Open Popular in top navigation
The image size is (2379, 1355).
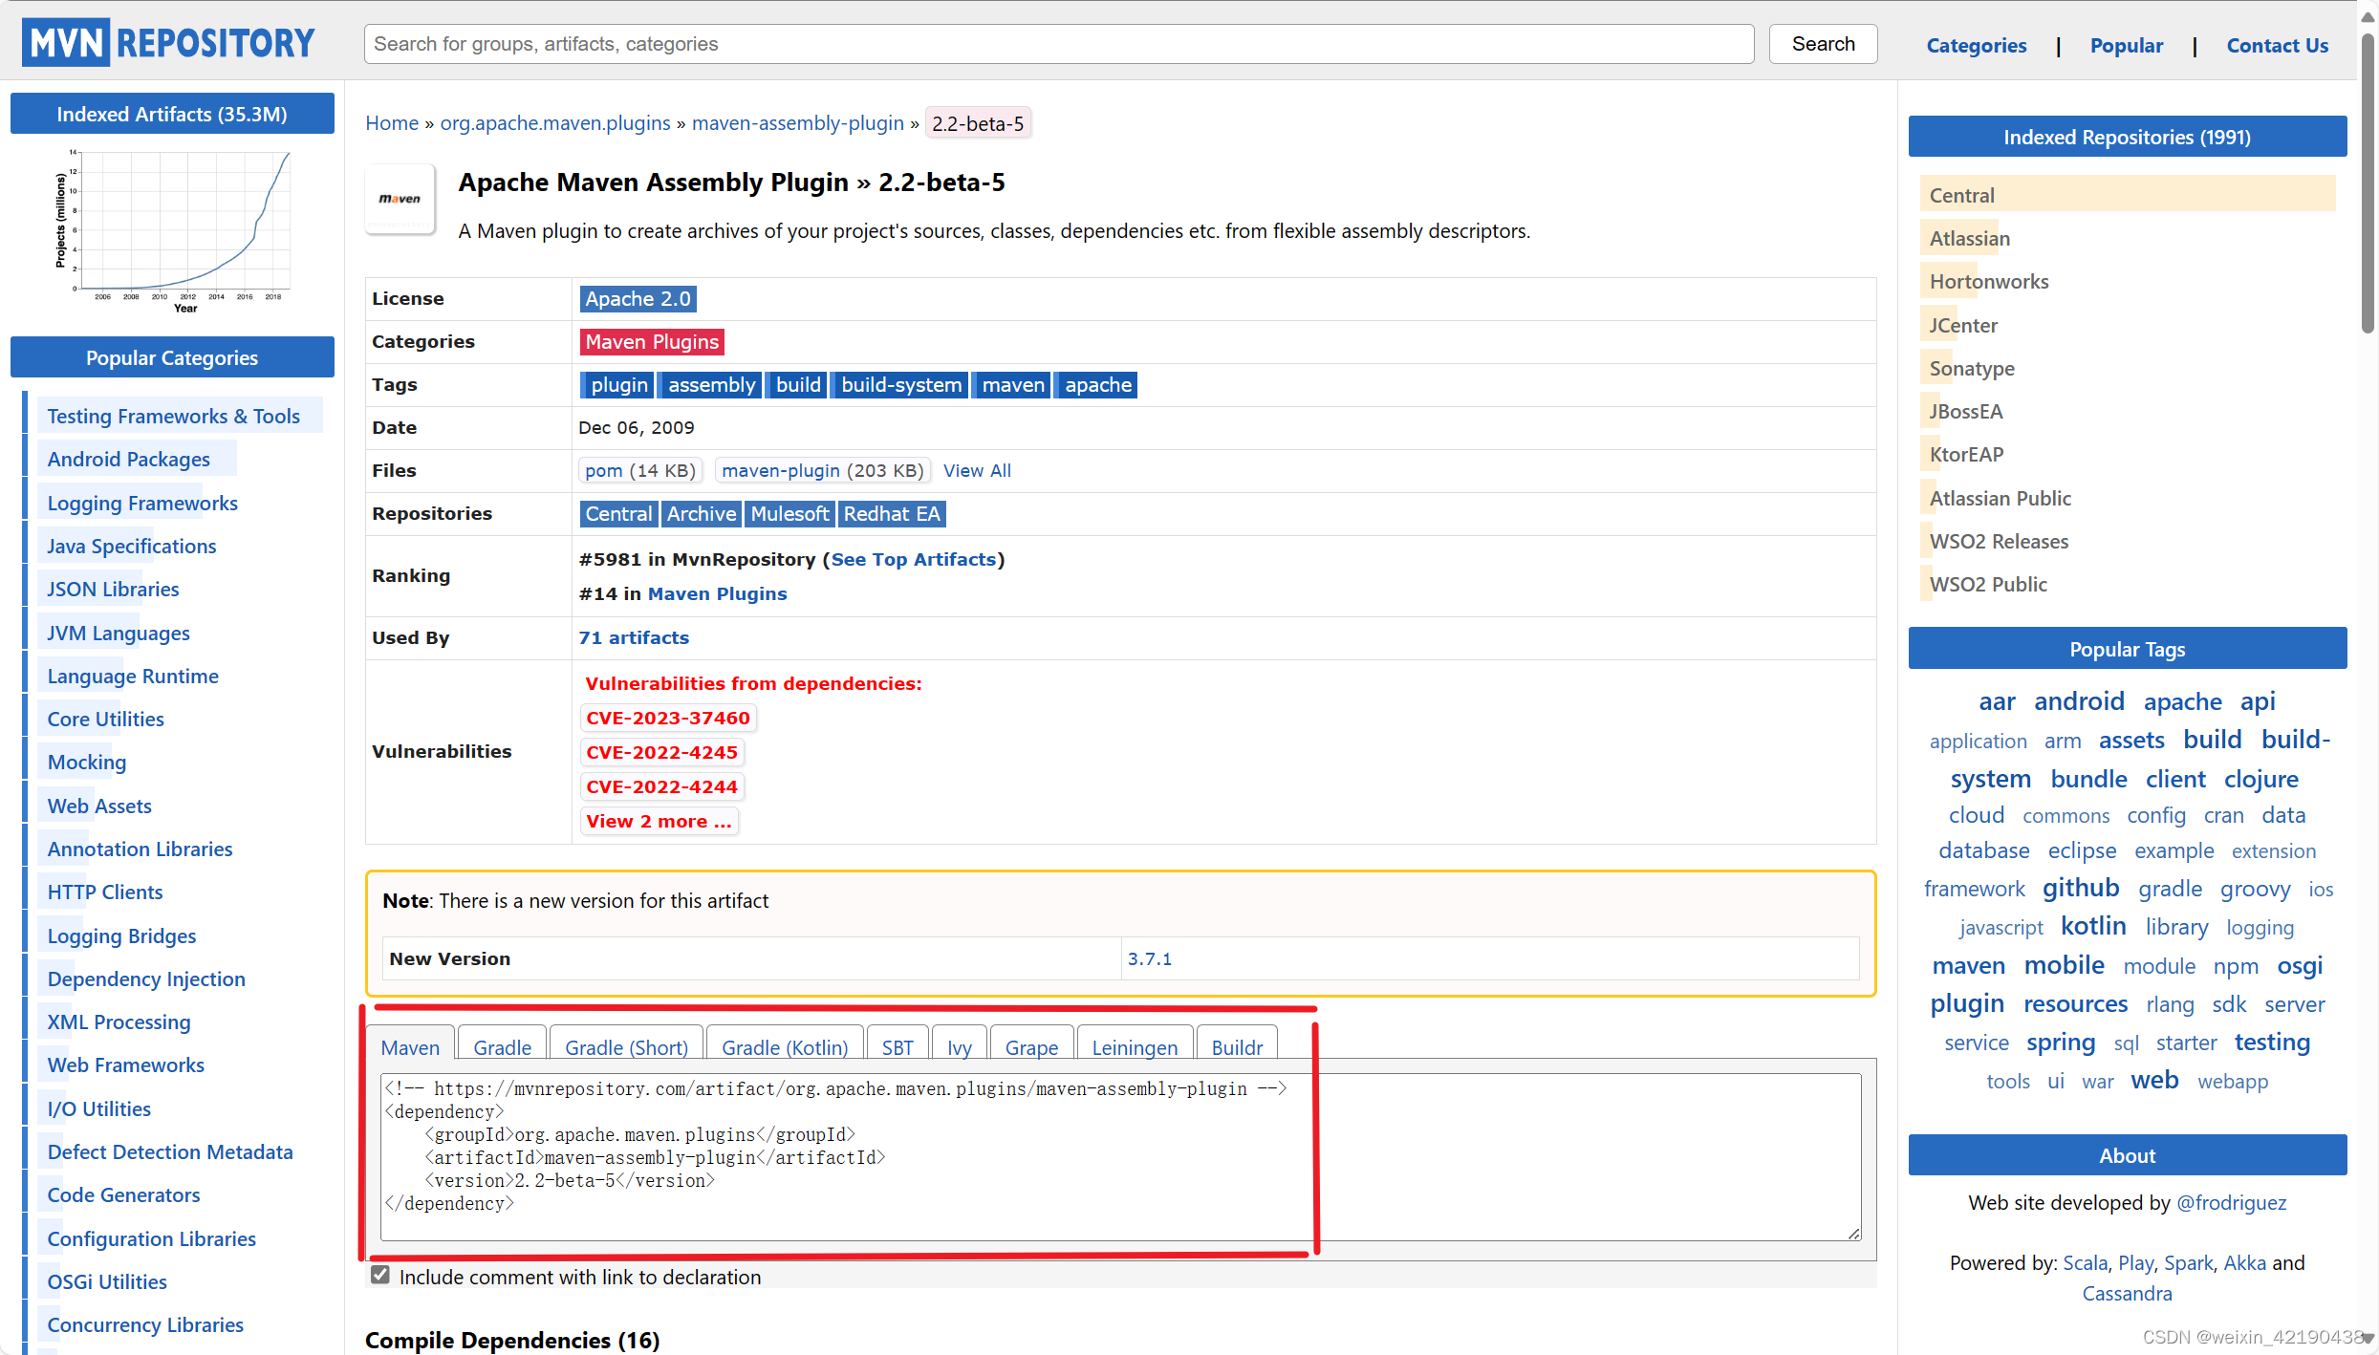[x=2126, y=45]
